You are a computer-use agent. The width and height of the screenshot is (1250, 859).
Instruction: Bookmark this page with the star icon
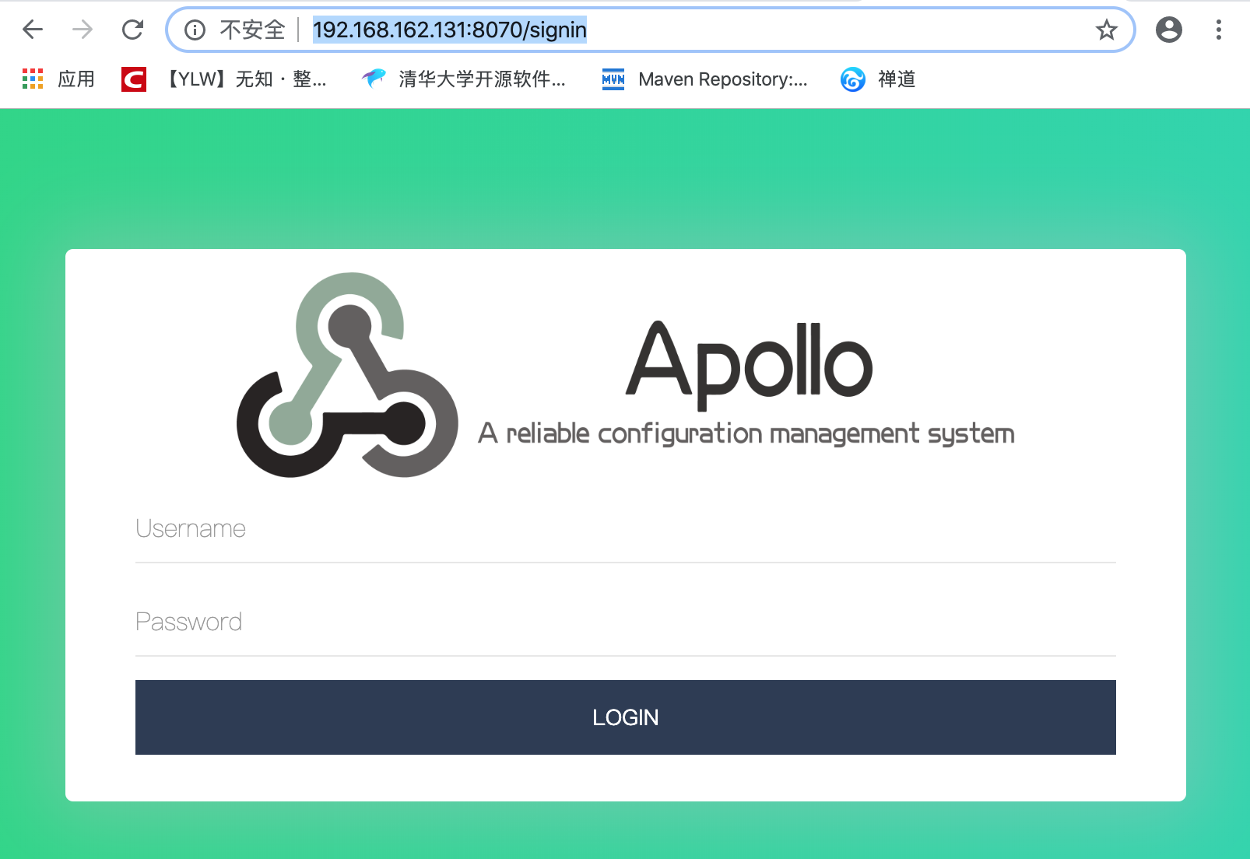pos(1106,30)
